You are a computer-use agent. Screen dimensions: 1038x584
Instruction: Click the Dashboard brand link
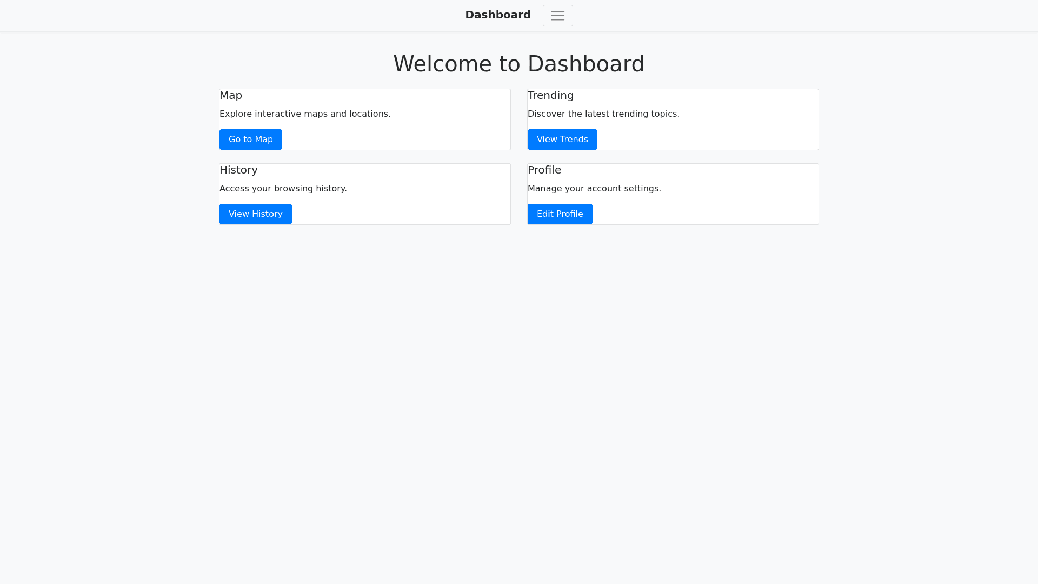click(x=497, y=15)
